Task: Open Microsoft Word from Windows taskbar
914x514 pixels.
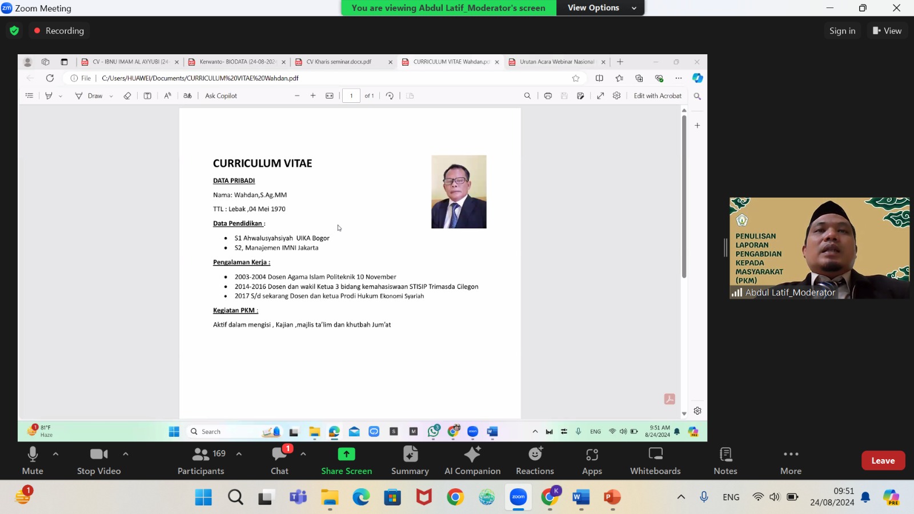Action: [581, 497]
